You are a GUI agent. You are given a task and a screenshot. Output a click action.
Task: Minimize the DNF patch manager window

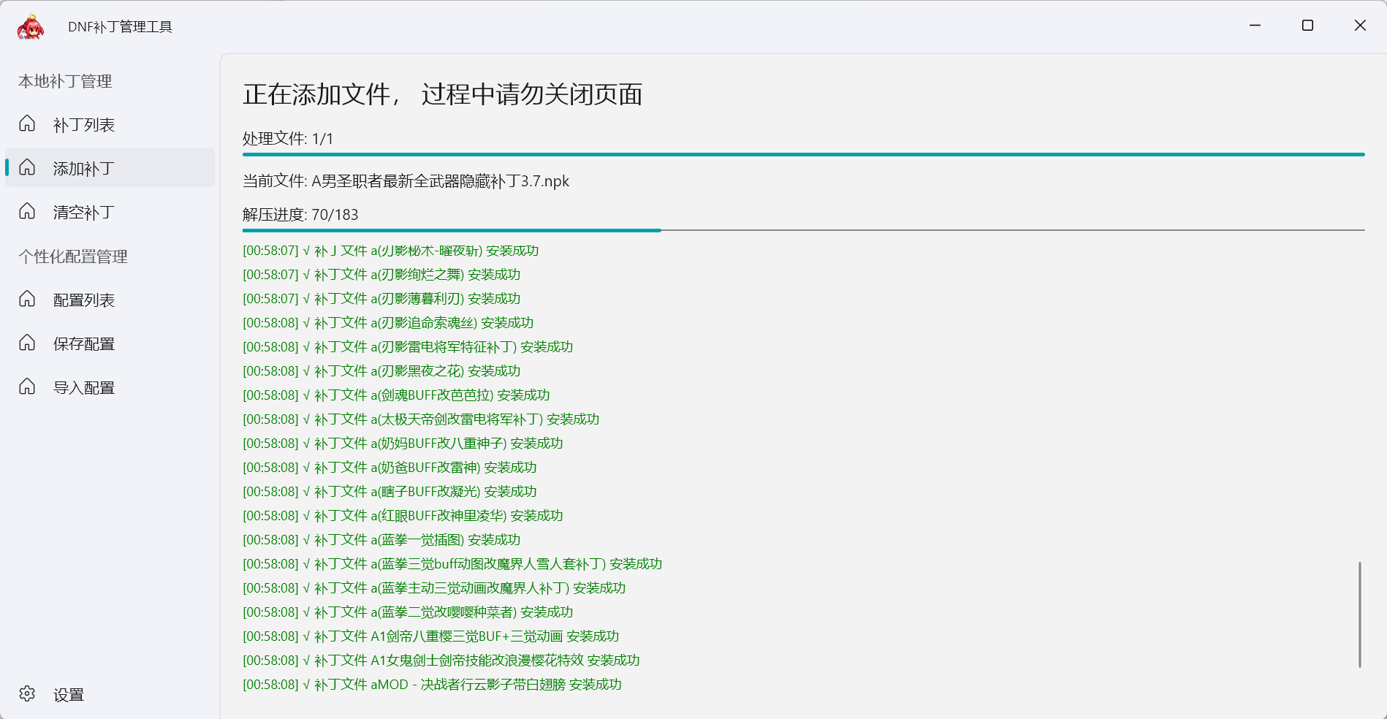click(x=1255, y=26)
